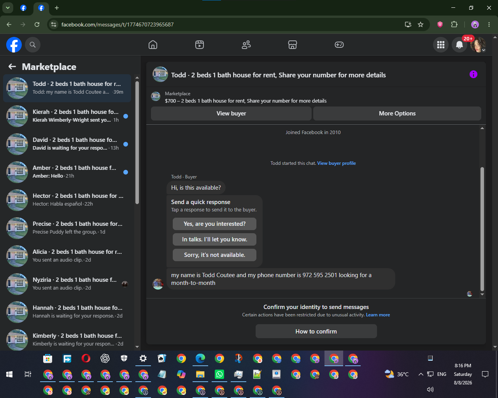The image size is (498, 398).
Task: Open the Windows Start menu
Action: (9, 374)
